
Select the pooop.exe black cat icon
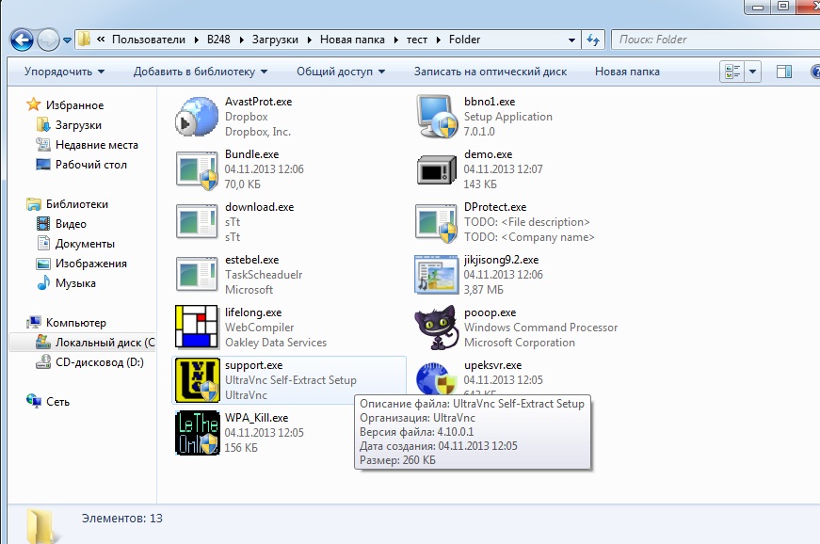point(437,328)
